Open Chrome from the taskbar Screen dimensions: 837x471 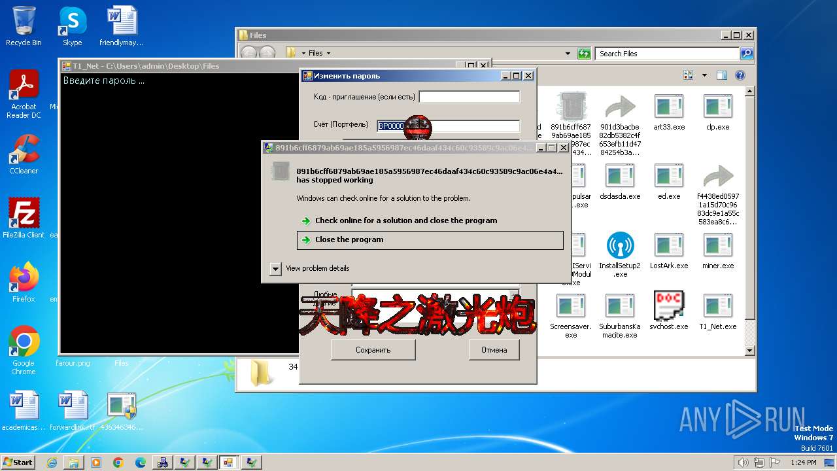tap(118, 462)
